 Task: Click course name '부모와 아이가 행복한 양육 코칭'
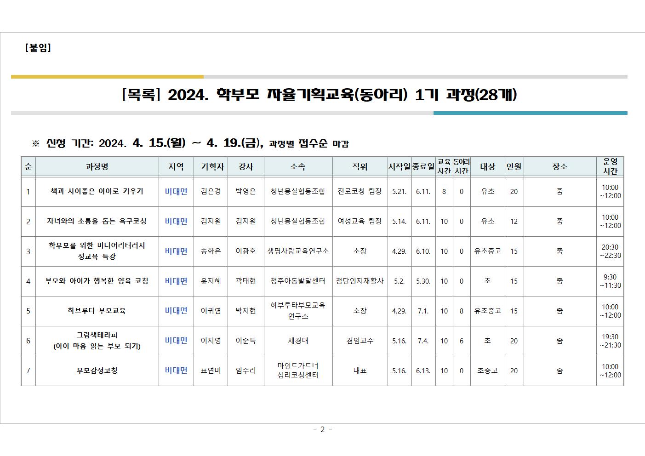click(x=97, y=281)
